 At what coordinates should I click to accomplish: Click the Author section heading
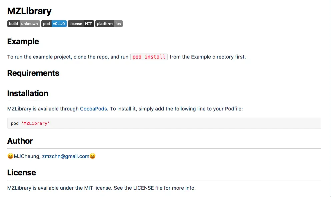point(20,141)
